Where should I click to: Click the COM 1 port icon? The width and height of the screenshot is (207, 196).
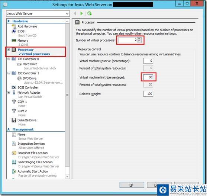14,102
